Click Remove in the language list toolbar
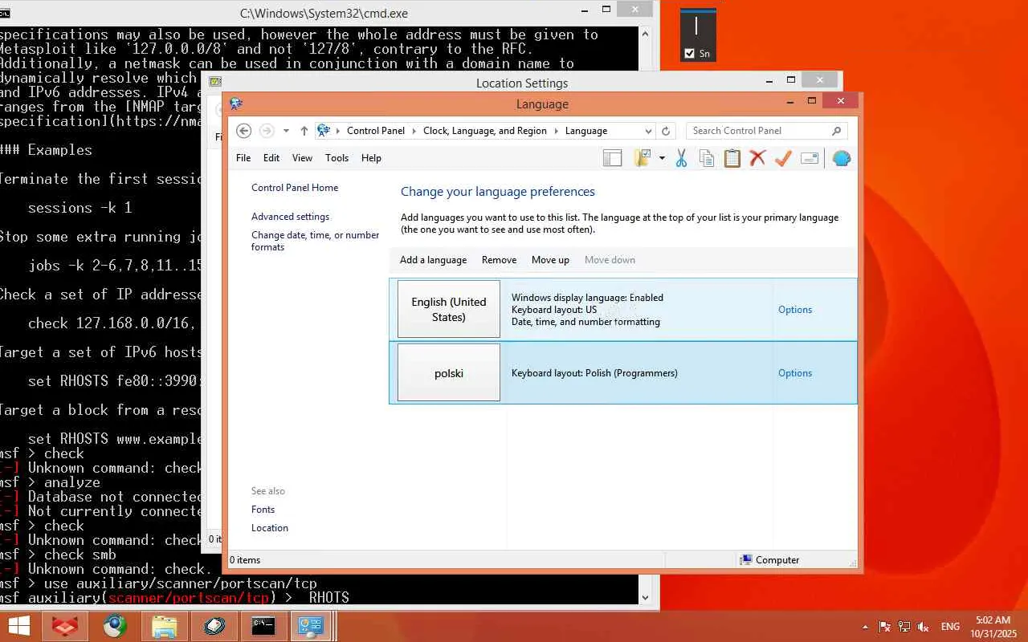This screenshot has width=1028, height=642. 499,260
